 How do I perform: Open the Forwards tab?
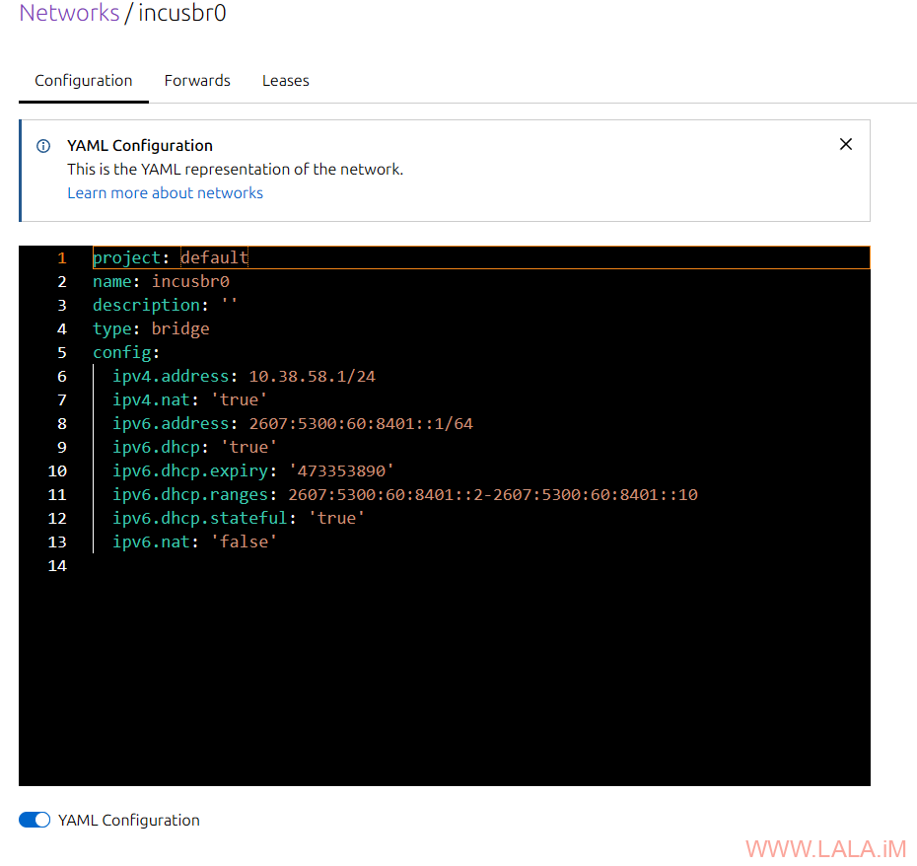click(x=197, y=81)
